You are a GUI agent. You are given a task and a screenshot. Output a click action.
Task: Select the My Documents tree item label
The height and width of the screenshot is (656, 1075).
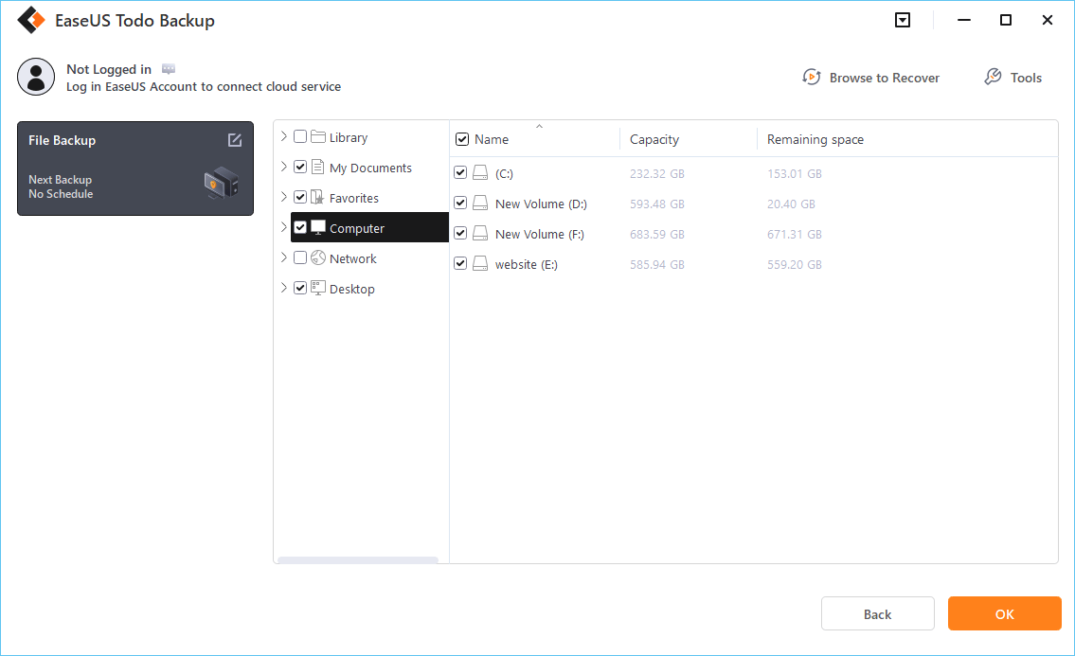[370, 168]
